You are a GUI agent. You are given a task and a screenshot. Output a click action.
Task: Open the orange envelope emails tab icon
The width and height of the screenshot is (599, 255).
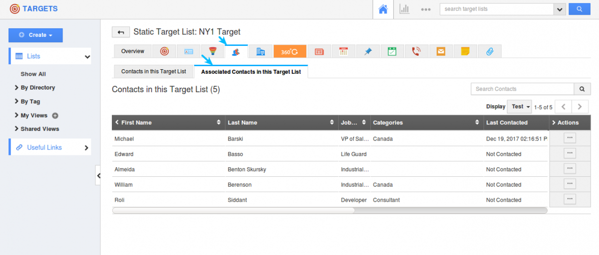coord(441,51)
